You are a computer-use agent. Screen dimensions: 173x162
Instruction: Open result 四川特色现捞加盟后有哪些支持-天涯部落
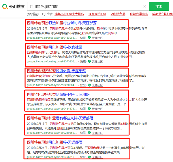tap(60, 118)
